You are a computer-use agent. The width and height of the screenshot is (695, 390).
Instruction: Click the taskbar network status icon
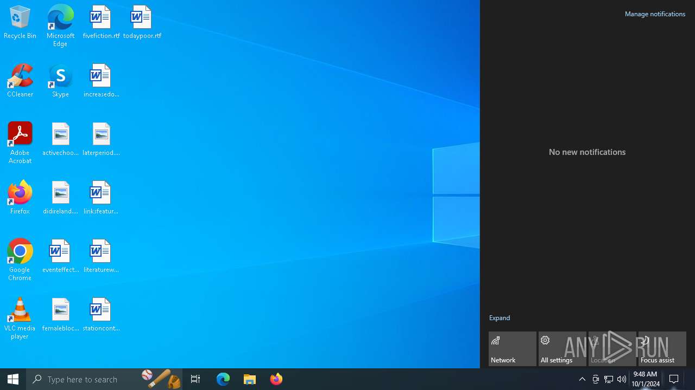(x=609, y=379)
